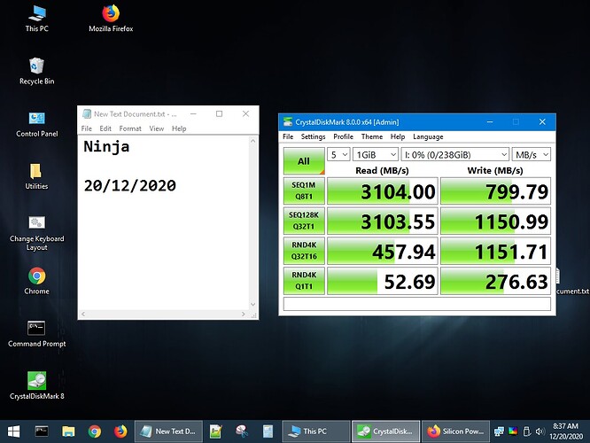Launch Mozilla Firefox from desktop
The image size is (590, 443).
[x=111, y=19]
